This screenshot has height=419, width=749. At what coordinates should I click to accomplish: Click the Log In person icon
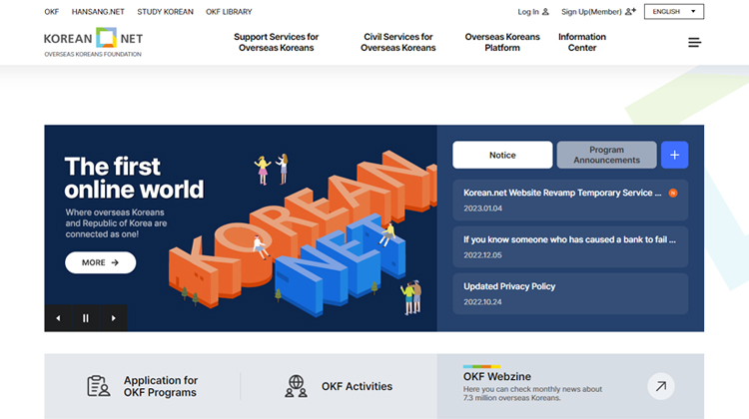point(545,11)
